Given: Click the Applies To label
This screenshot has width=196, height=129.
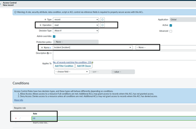Looking at the screenshot, I should (x=47, y=63).
